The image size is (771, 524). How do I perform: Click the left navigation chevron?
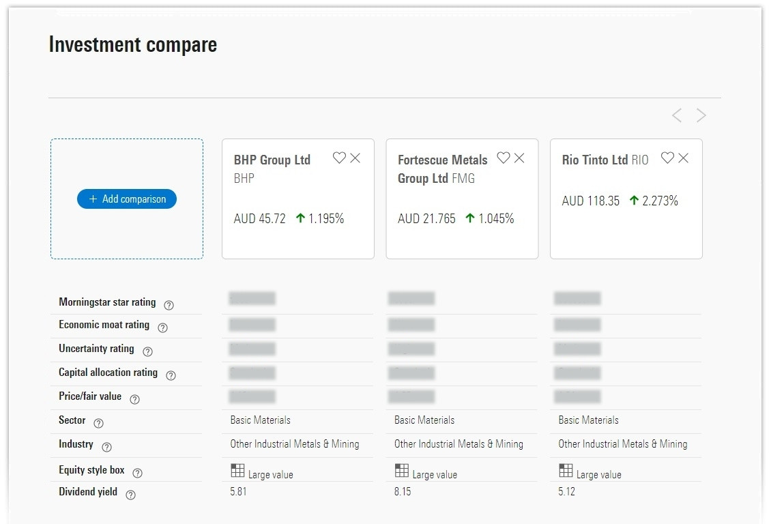coord(676,115)
